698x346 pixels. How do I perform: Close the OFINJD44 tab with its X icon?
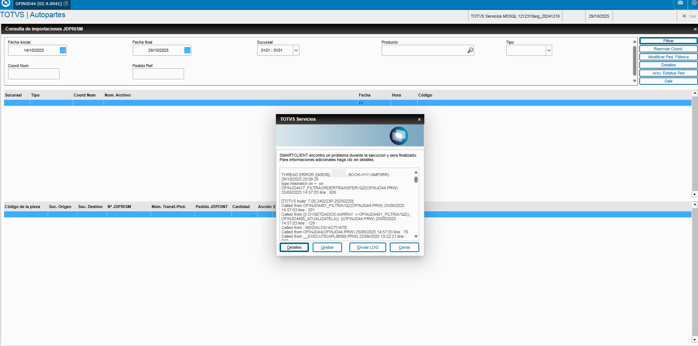pyautogui.click(x=66, y=4)
